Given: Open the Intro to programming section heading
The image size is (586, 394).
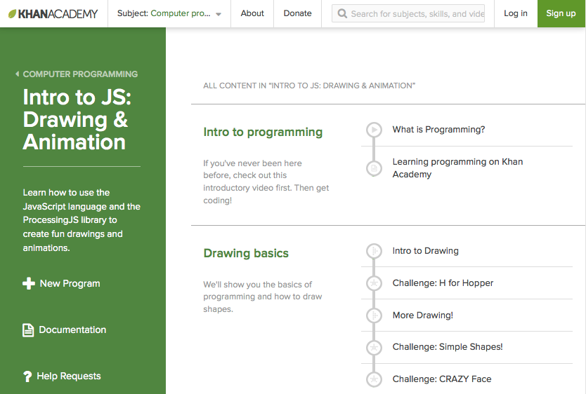Looking at the screenshot, I should click(263, 133).
